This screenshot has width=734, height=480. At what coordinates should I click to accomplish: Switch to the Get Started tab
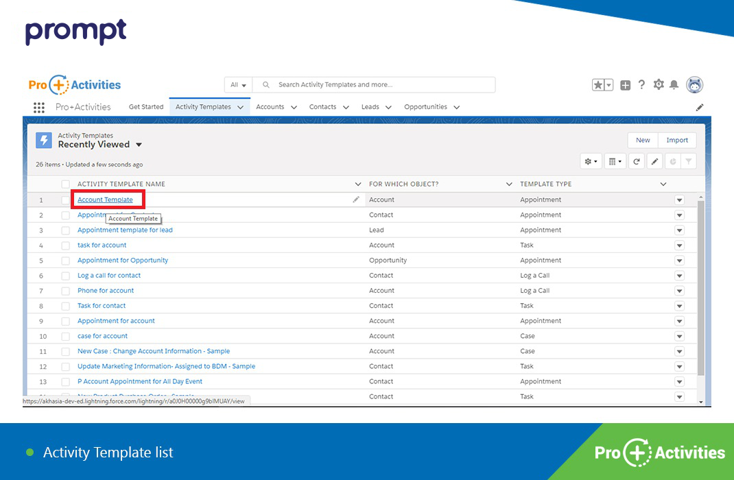point(146,107)
